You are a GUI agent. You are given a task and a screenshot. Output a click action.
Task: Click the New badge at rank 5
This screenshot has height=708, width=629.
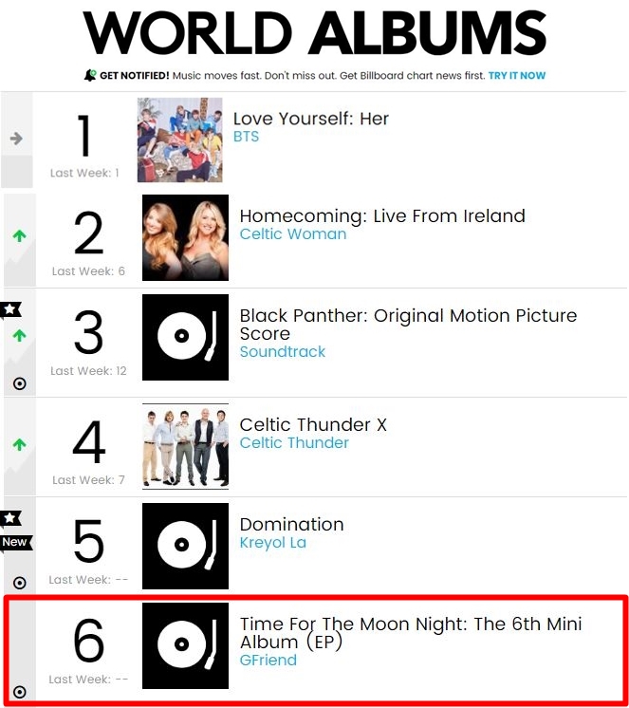click(x=15, y=542)
